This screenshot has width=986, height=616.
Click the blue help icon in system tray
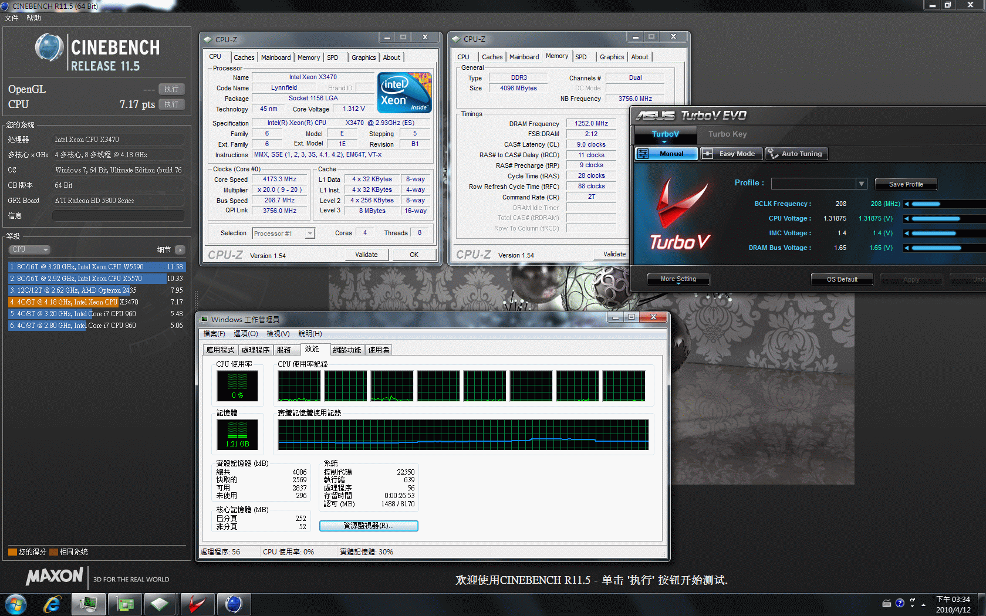900,603
